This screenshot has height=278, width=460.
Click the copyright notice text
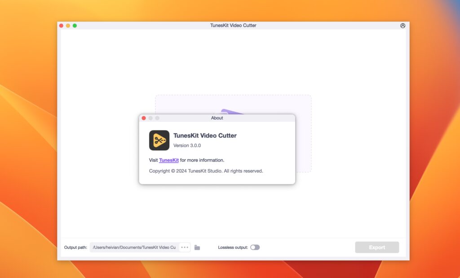coord(207,171)
